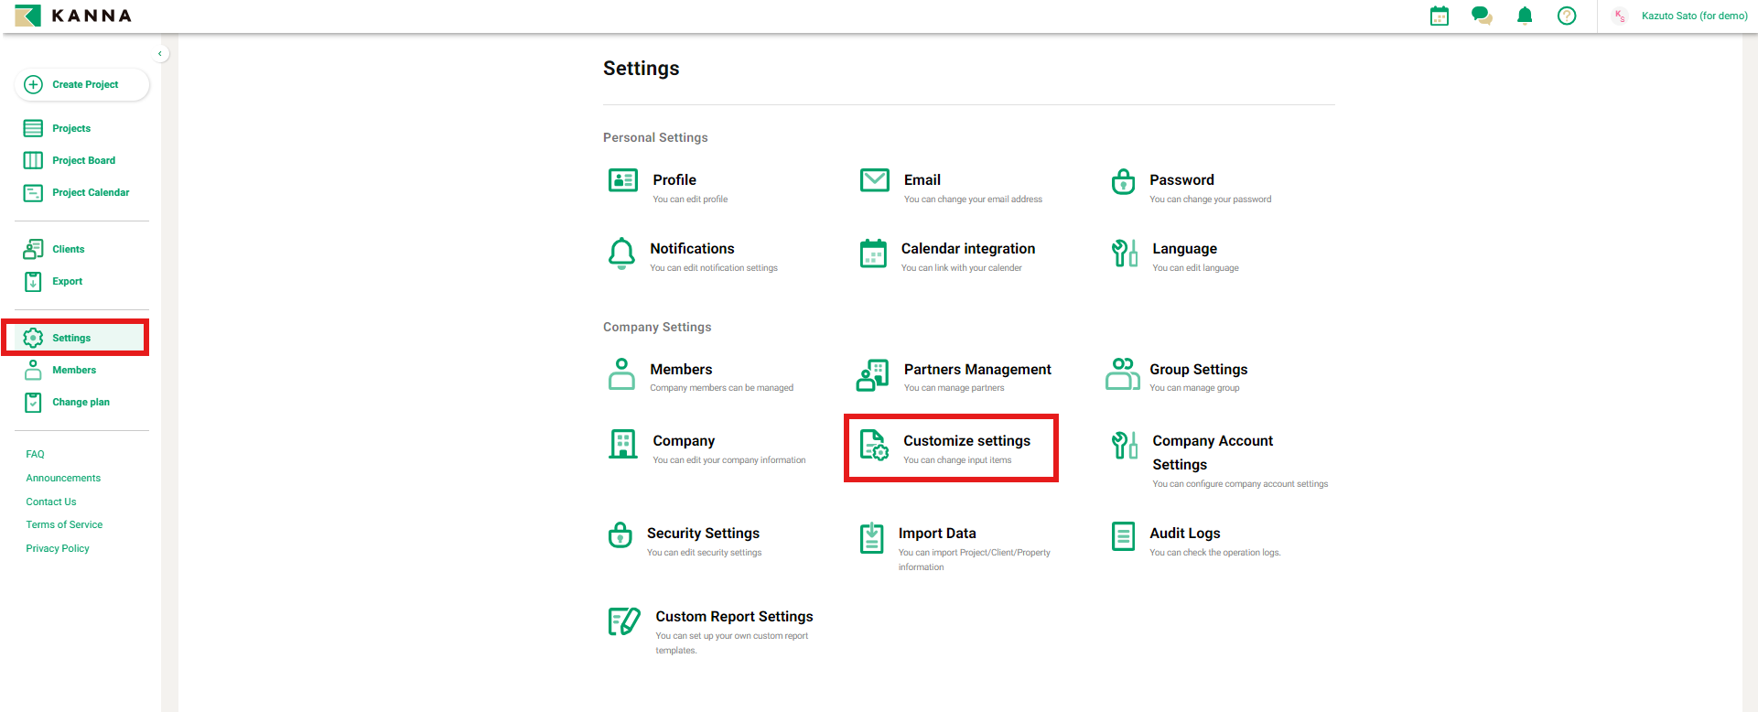This screenshot has width=1758, height=712.
Task: Click the KANNA logo
Action: pyautogui.click(x=73, y=16)
